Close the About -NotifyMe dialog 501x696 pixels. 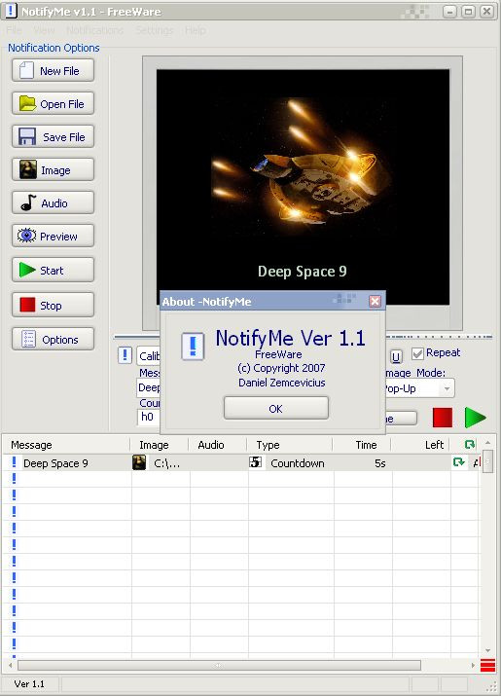click(x=375, y=302)
